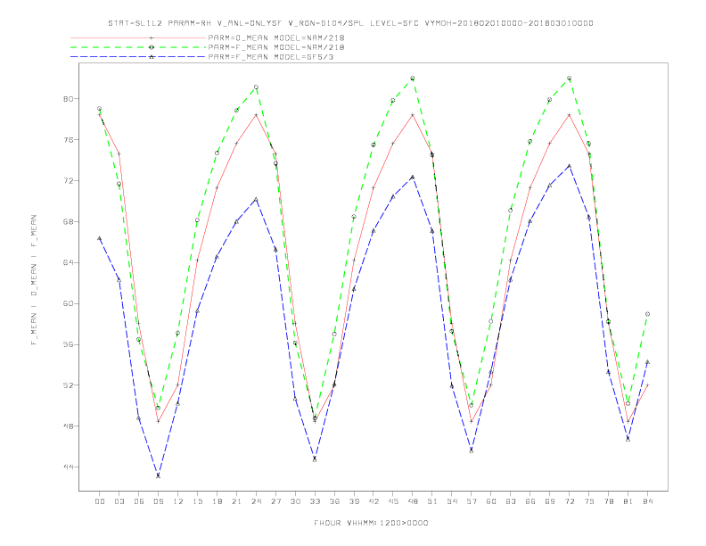
Task: Click y-axis tick label 64
Action: 68,262
